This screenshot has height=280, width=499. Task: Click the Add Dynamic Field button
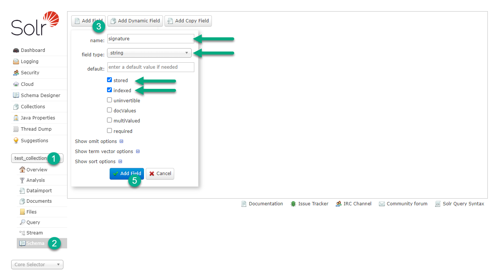(x=135, y=21)
